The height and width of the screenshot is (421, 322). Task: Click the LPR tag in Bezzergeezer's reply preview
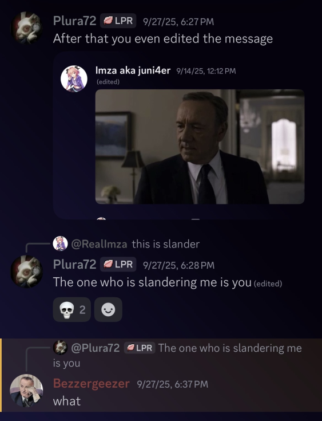click(140, 348)
